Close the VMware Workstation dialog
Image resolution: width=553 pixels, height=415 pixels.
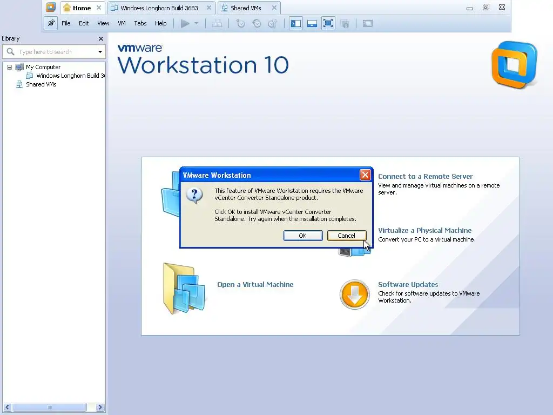(x=365, y=175)
